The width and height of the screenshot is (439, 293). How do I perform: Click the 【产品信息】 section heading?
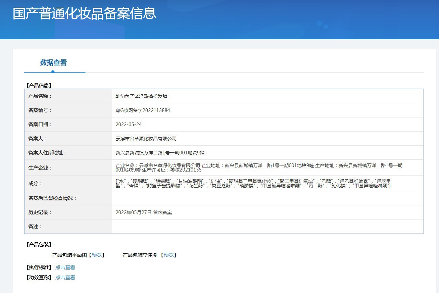(39, 85)
